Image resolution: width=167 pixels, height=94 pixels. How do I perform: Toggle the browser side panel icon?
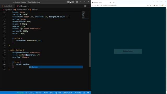(159, 5)
